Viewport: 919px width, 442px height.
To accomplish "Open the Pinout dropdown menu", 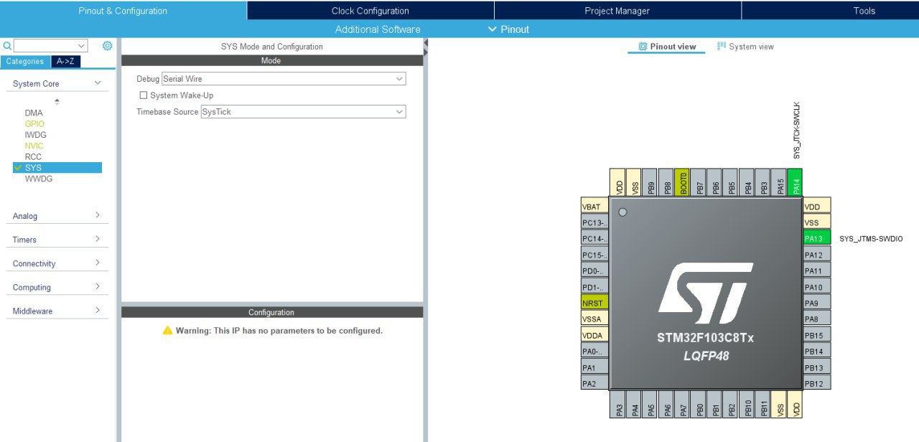I will [508, 29].
